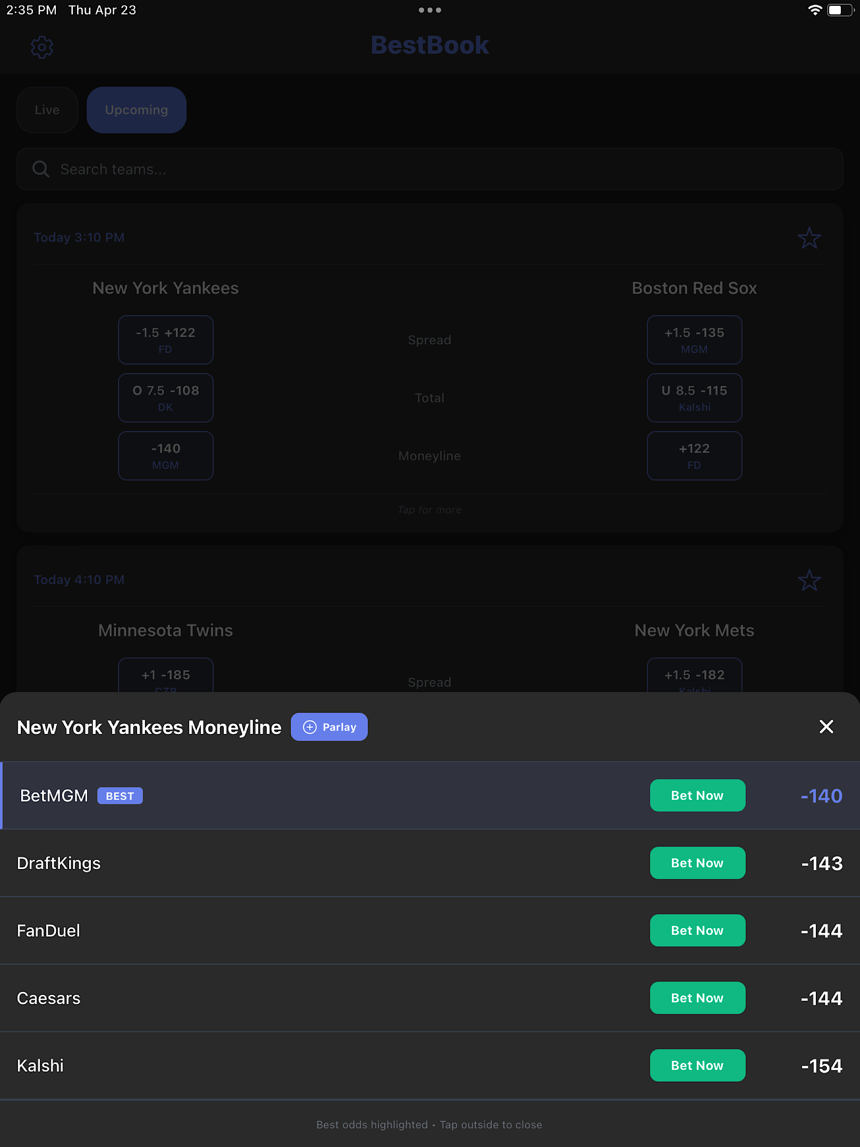
Task: Tap the three-dot multitasking indicator
Action: (430, 10)
